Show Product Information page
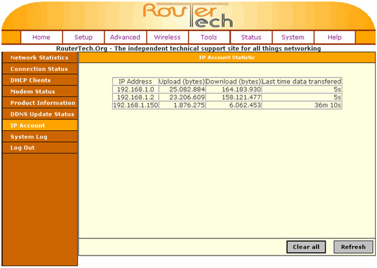Screen dimensions: 377x268 point(40,103)
